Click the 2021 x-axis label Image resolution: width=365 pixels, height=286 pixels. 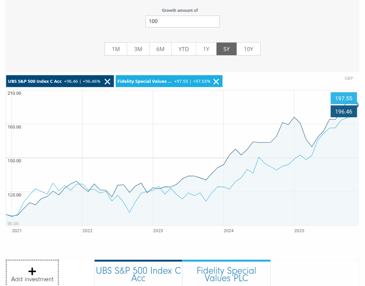[x=17, y=231]
